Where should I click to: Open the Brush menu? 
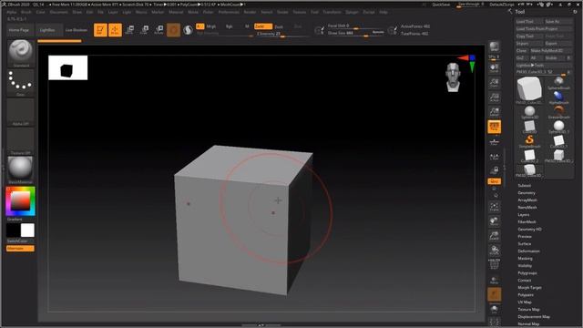point(26,12)
